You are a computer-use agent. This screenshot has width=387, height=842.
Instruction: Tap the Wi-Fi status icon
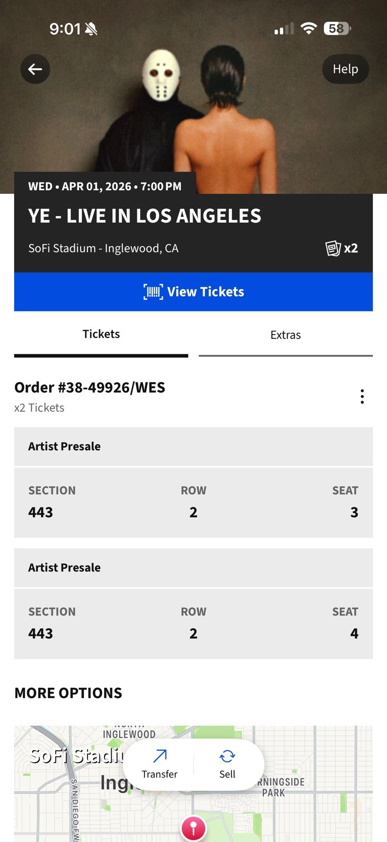pos(309,29)
